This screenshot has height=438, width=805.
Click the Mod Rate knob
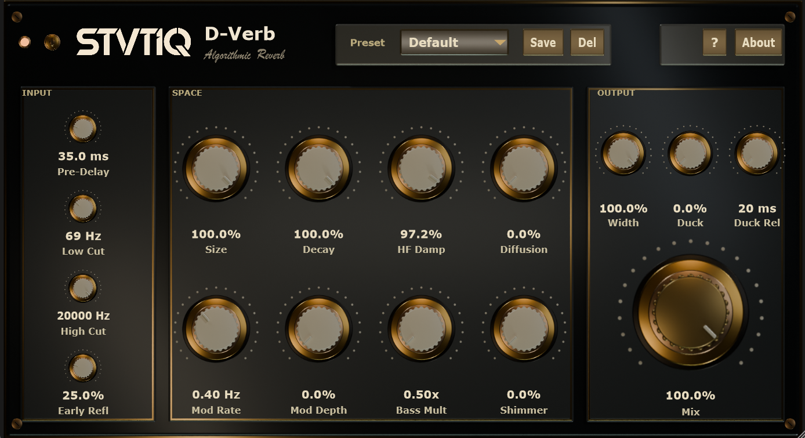click(216, 328)
